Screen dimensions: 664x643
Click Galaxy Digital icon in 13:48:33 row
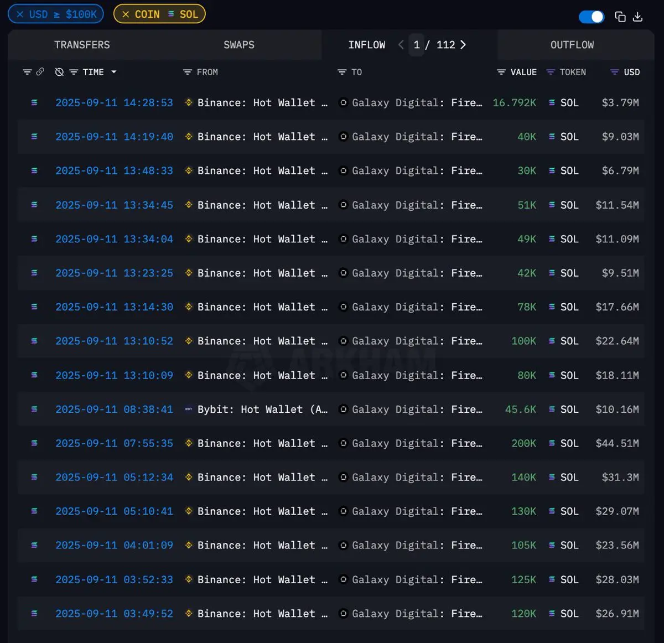click(x=343, y=170)
